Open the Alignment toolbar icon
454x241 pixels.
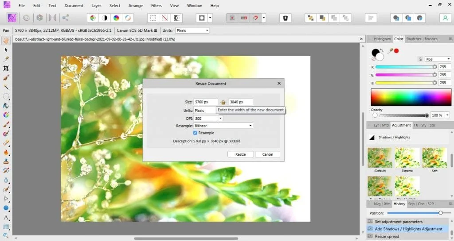coord(371,18)
